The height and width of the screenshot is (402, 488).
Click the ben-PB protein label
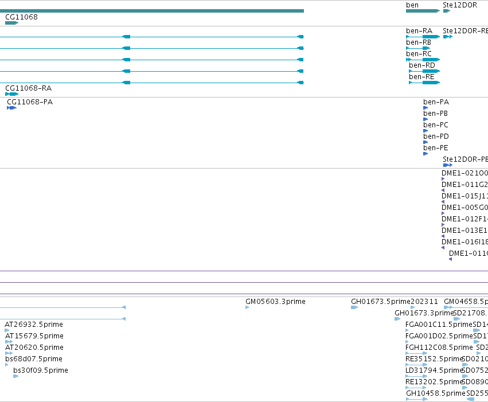(x=435, y=114)
